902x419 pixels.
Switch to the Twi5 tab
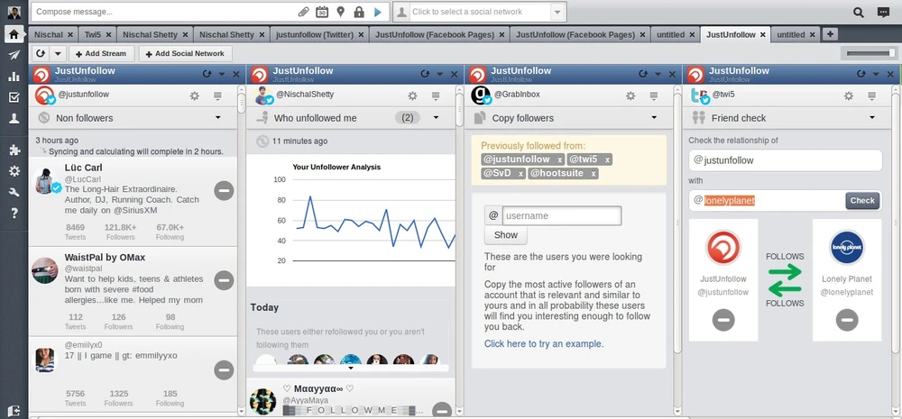91,34
